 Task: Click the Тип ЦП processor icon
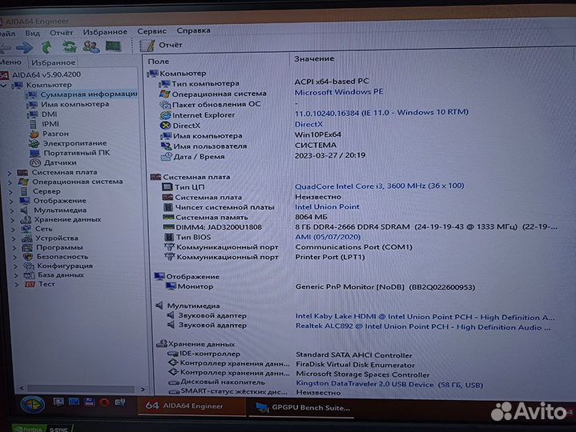[x=167, y=187]
